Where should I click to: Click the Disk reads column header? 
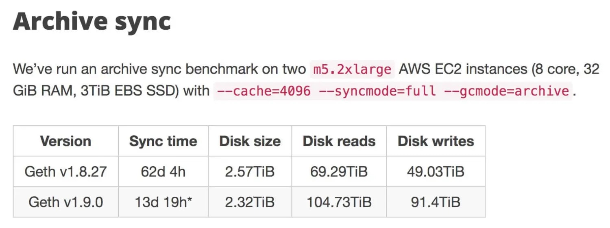339,141
